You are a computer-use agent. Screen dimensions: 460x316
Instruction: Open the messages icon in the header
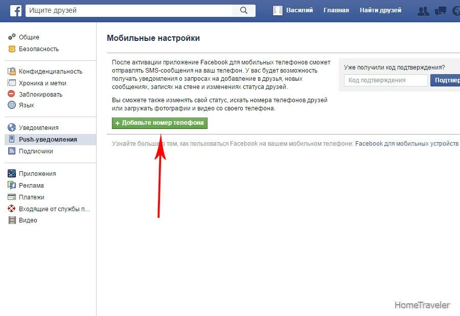coord(441,11)
